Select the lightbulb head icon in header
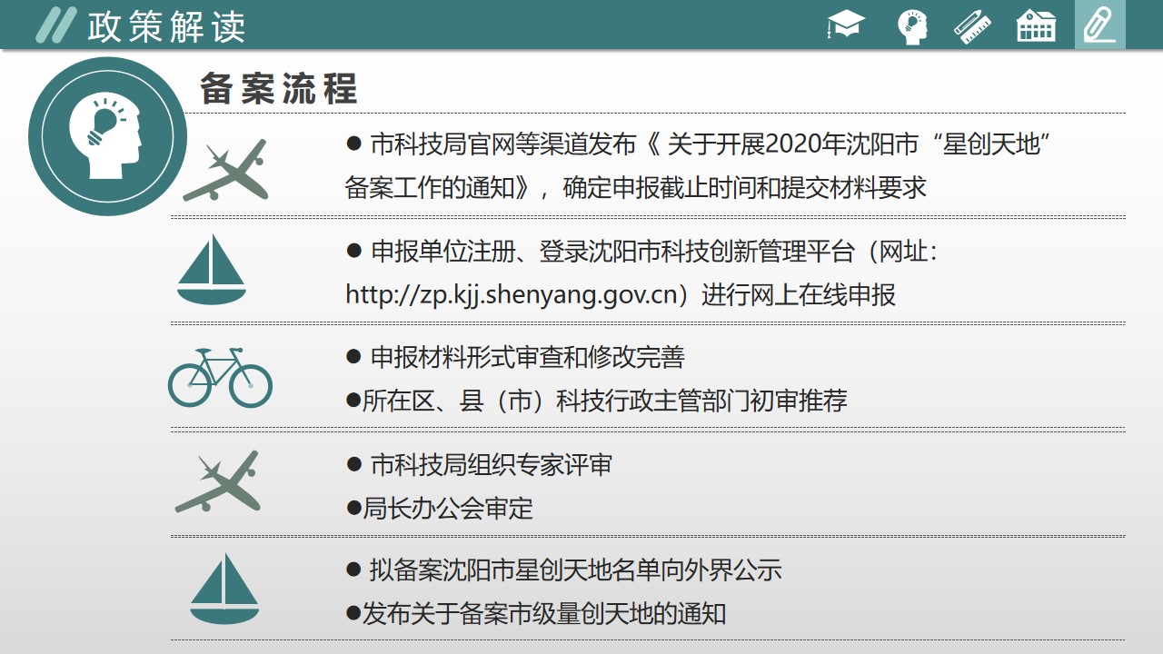The width and height of the screenshot is (1163, 654). click(911, 25)
